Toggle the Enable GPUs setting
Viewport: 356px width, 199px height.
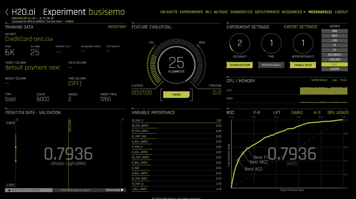[x=303, y=65]
